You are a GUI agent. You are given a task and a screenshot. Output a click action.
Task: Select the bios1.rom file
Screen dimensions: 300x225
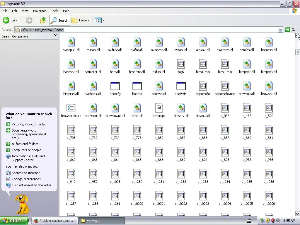click(203, 64)
